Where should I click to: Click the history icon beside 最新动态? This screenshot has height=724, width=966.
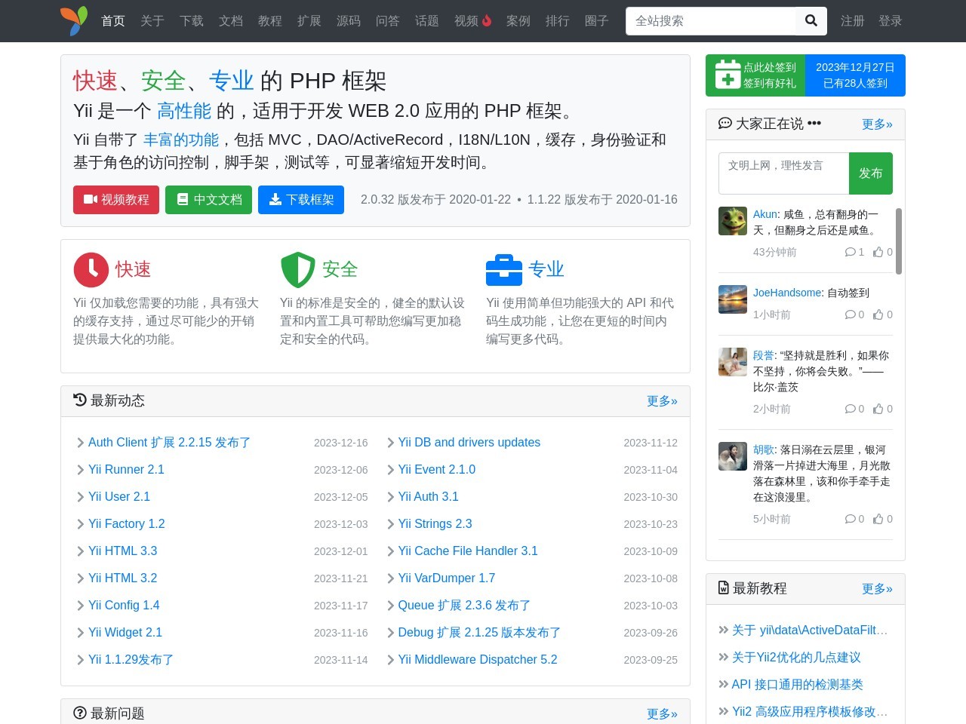coord(79,400)
